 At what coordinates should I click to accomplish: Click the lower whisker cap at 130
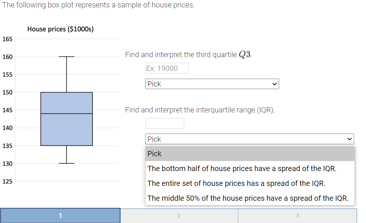(x=66, y=163)
